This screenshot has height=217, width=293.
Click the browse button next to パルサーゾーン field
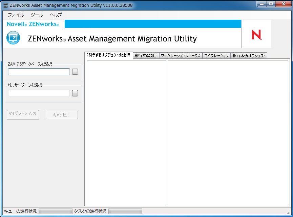click(x=75, y=93)
